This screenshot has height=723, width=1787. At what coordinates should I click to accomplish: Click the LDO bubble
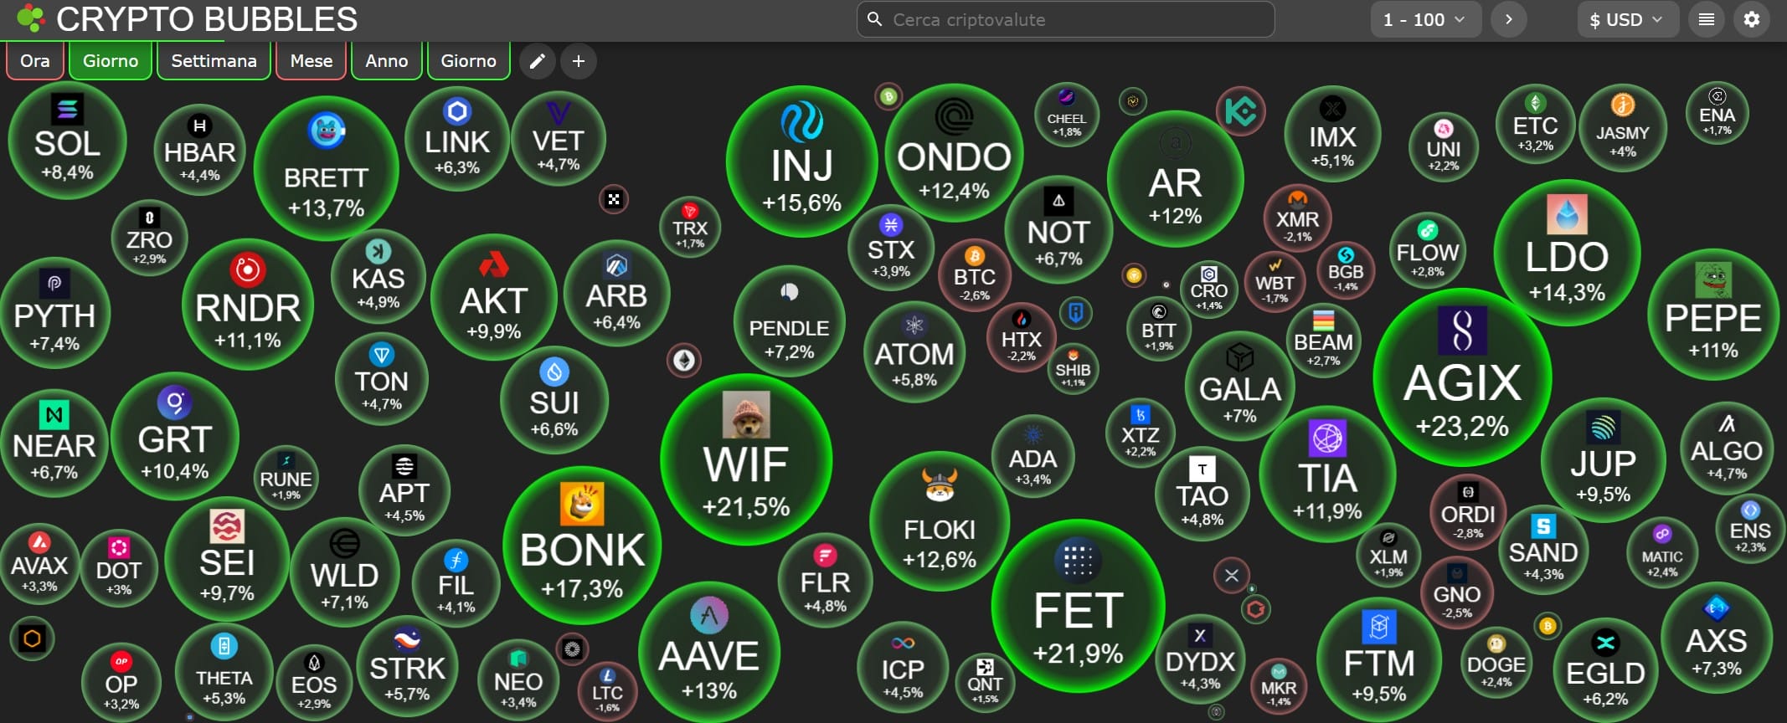tap(1567, 253)
